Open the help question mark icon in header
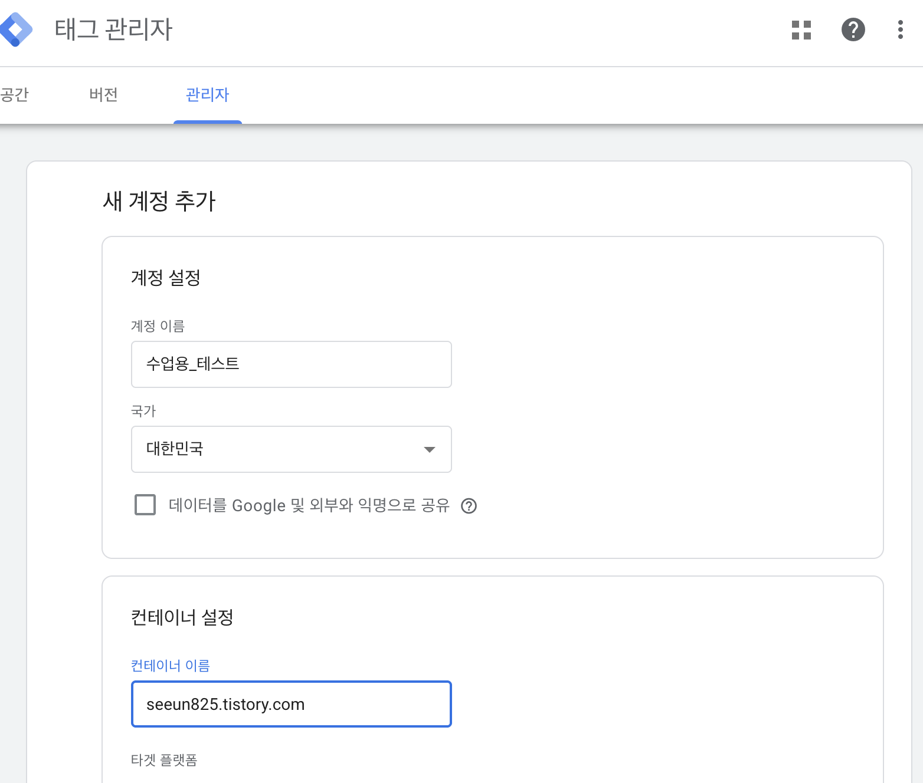 click(x=853, y=29)
